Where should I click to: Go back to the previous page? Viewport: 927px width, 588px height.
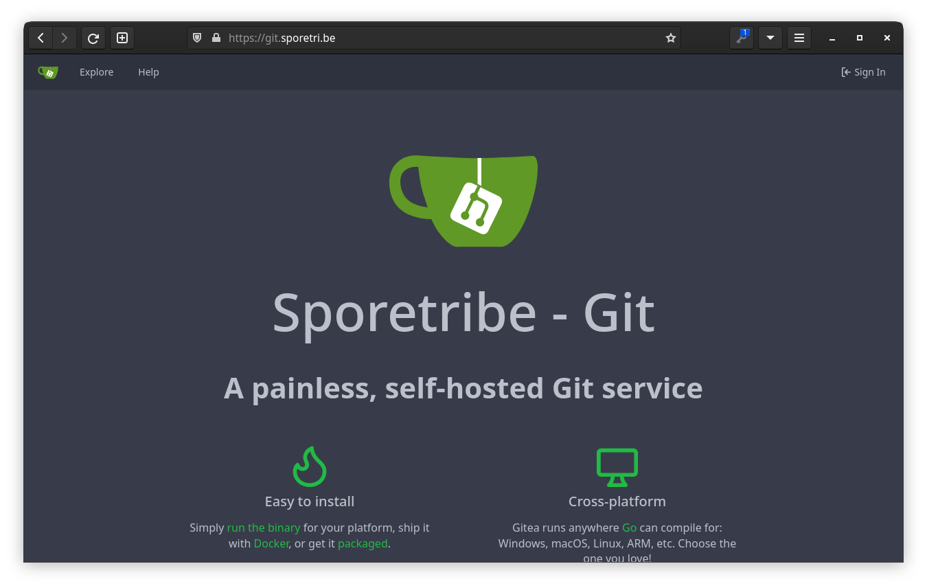click(x=41, y=38)
